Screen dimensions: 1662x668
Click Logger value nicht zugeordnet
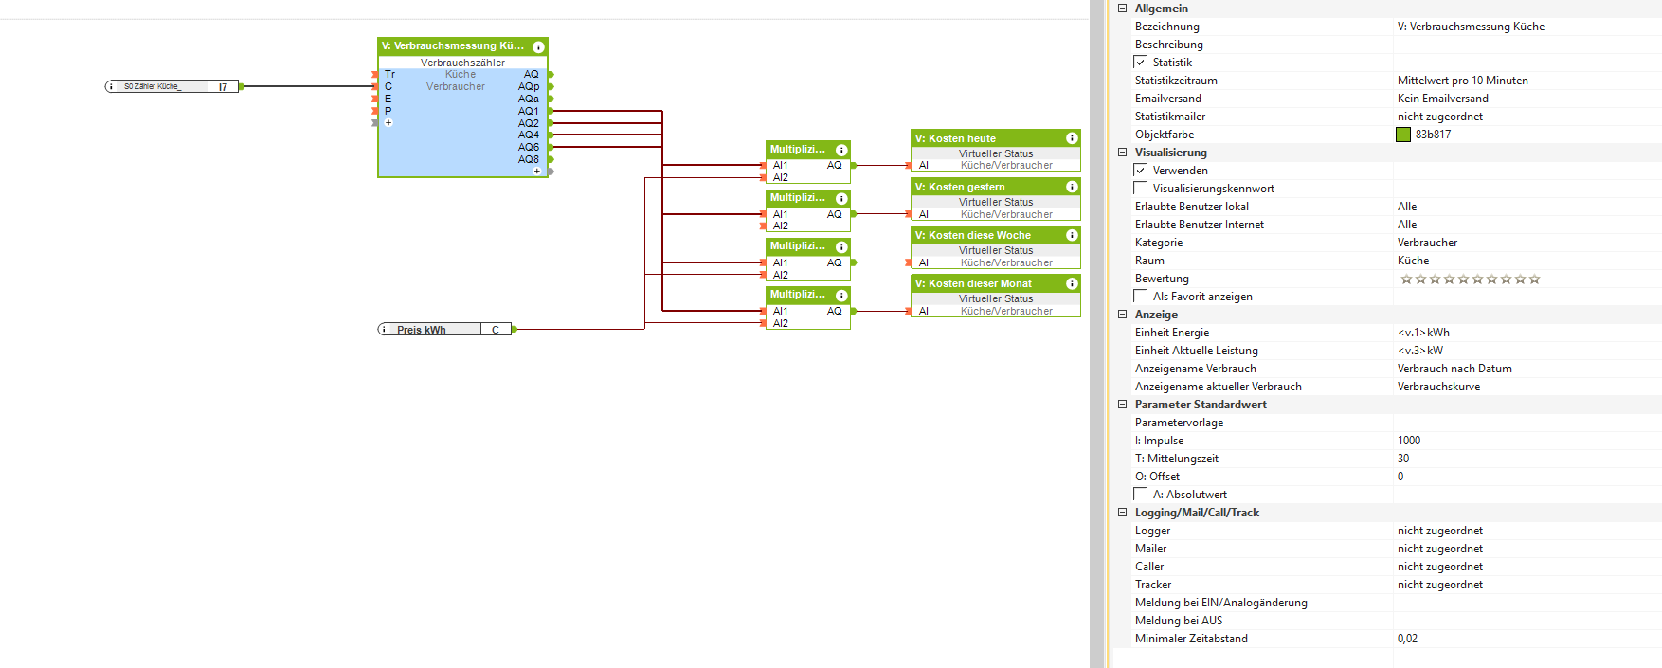click(1527, 531)
